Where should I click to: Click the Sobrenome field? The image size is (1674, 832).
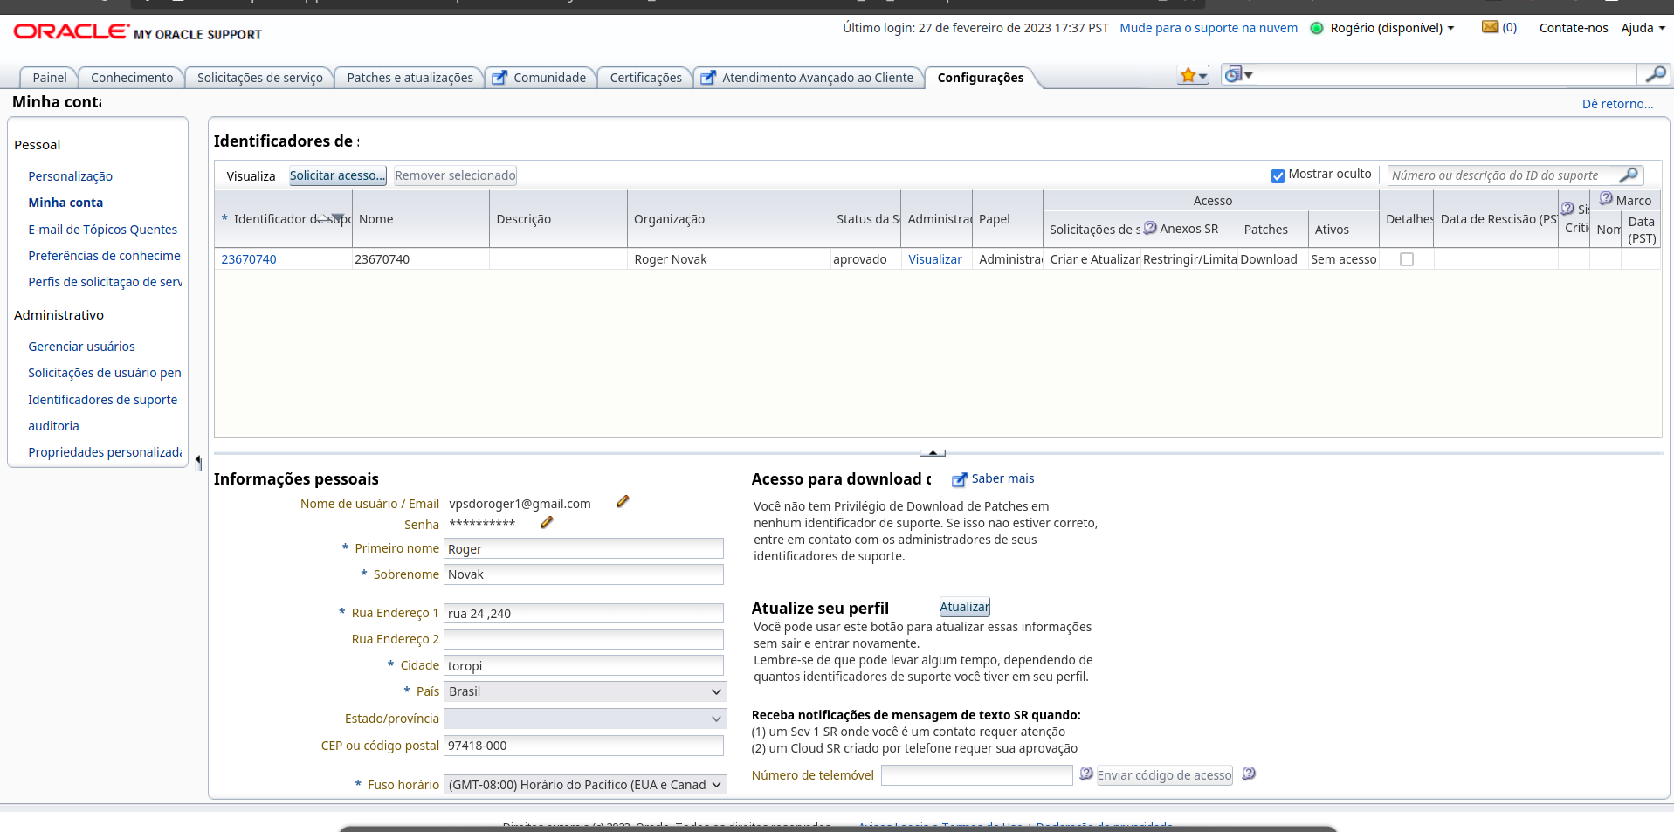coord(584,574)
